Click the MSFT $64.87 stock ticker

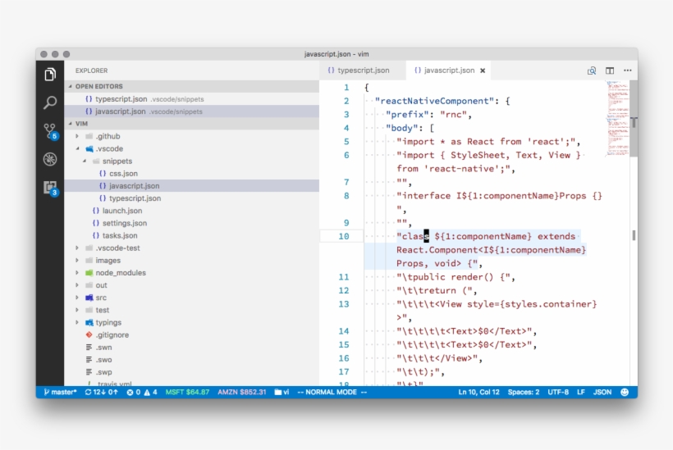(187, 392)
